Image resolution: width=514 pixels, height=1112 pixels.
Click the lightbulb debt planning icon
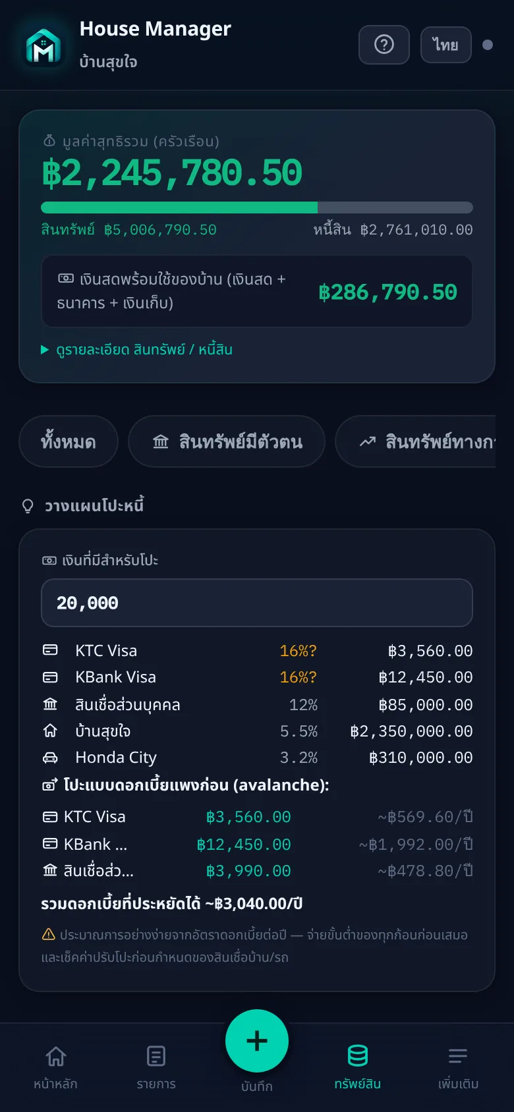point(28,506)
